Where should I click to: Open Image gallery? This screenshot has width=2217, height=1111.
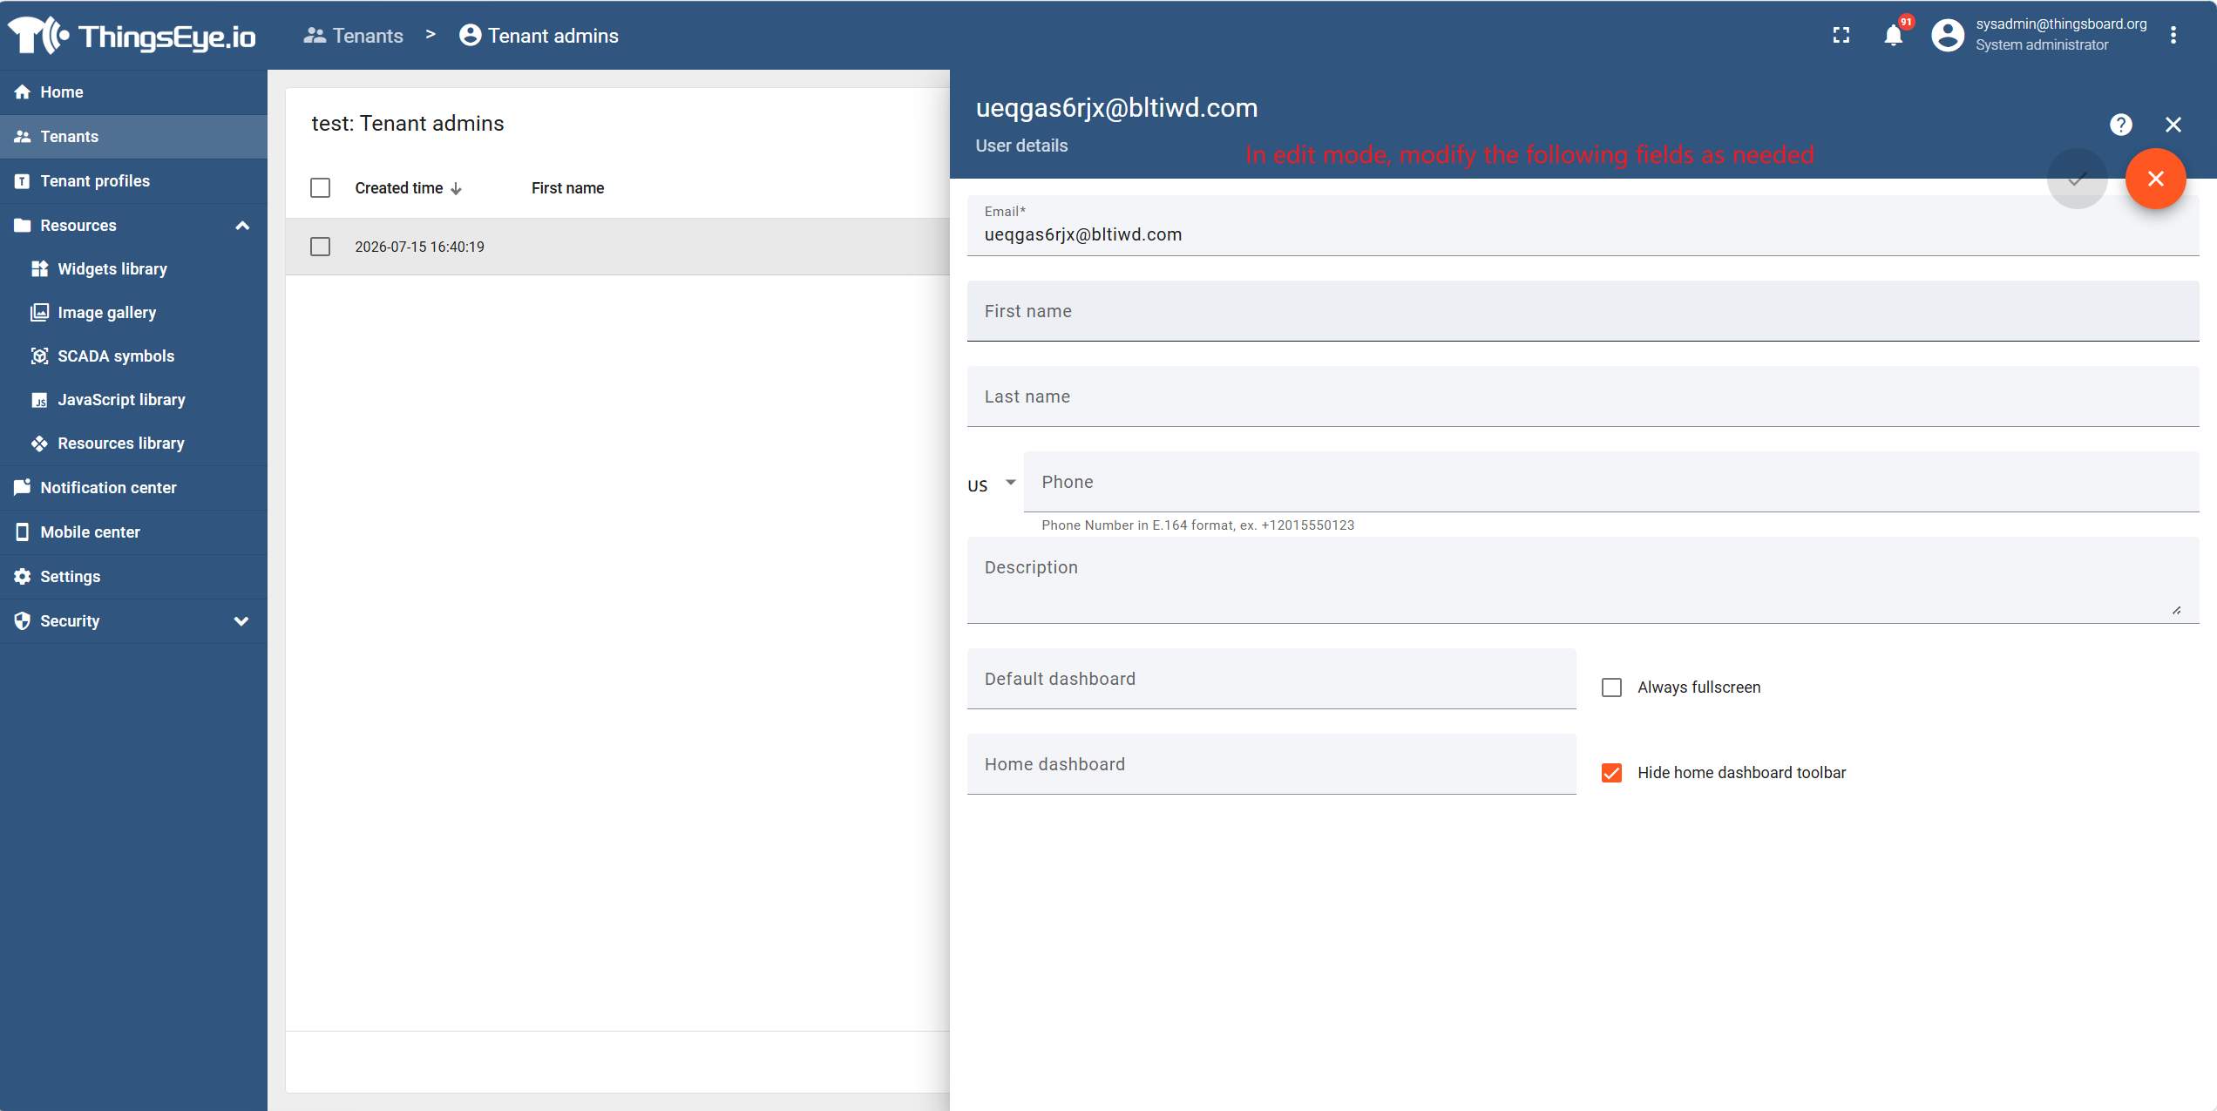click(133, 313)
